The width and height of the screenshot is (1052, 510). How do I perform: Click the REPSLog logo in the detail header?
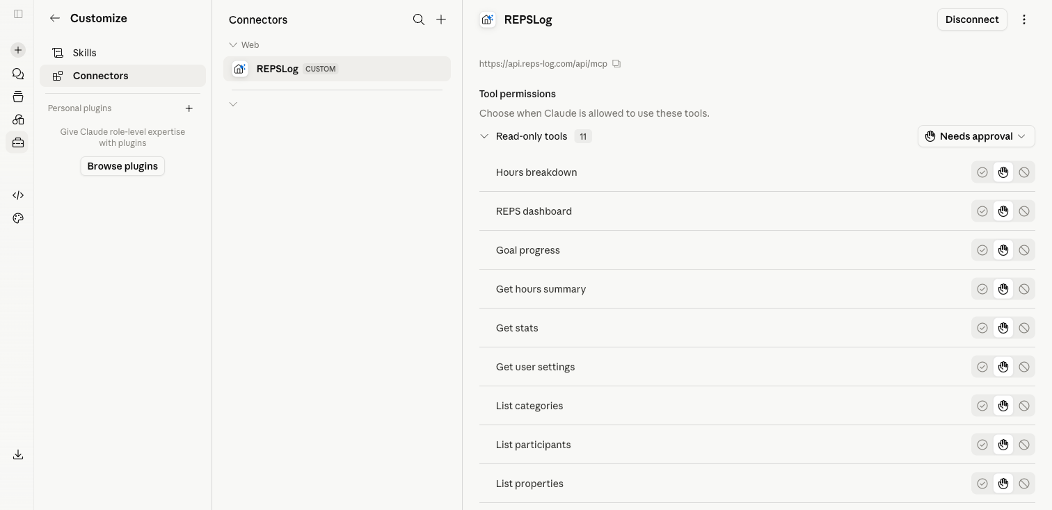tap(488, 19)
